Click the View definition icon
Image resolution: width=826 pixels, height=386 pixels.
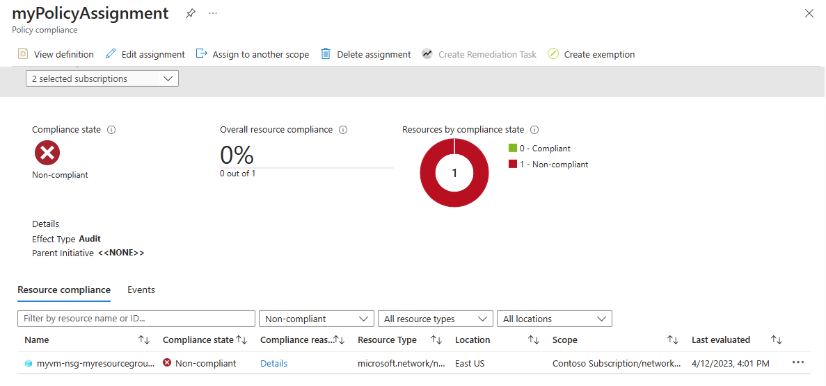(23, 54)
